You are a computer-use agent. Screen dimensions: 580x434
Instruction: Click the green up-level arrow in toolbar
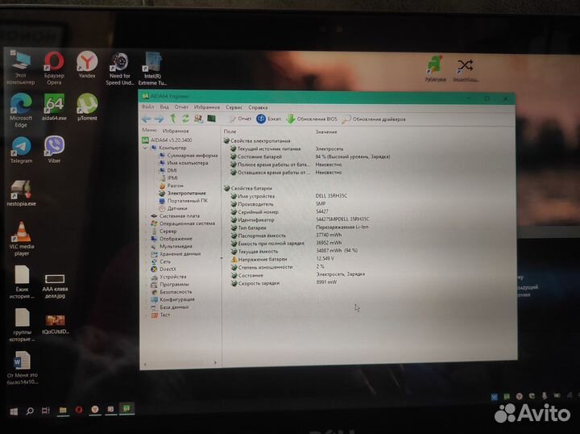pos(172,119)
